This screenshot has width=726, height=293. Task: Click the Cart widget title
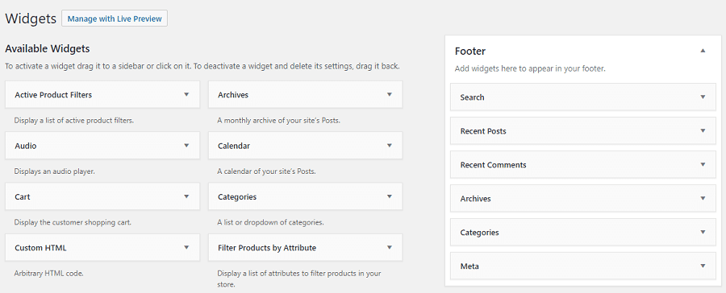pos(23,197)
